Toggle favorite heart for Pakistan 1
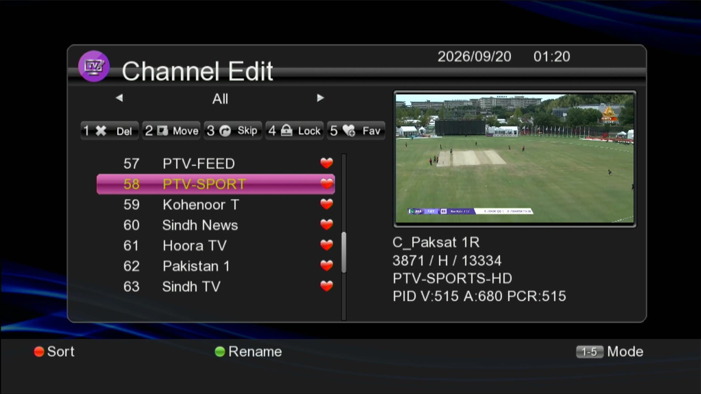Screen dimensions: 701x394 [326, 266]
